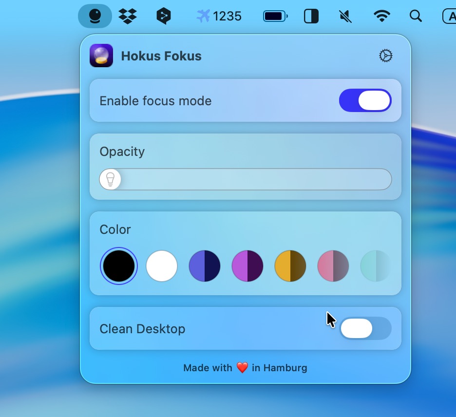The image size is (456, 417).
Task: Click the Opacity slider lightbulb handle
Action: (x=110, y=179)
